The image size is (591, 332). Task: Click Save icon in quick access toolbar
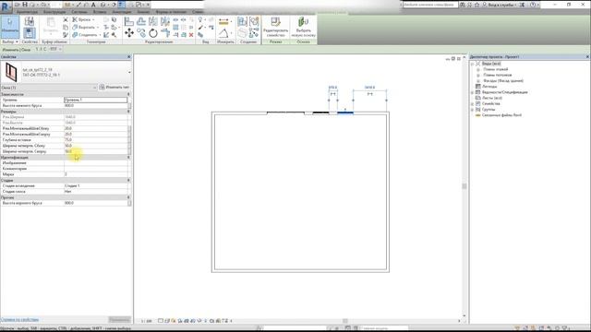(x=25, y=5)
